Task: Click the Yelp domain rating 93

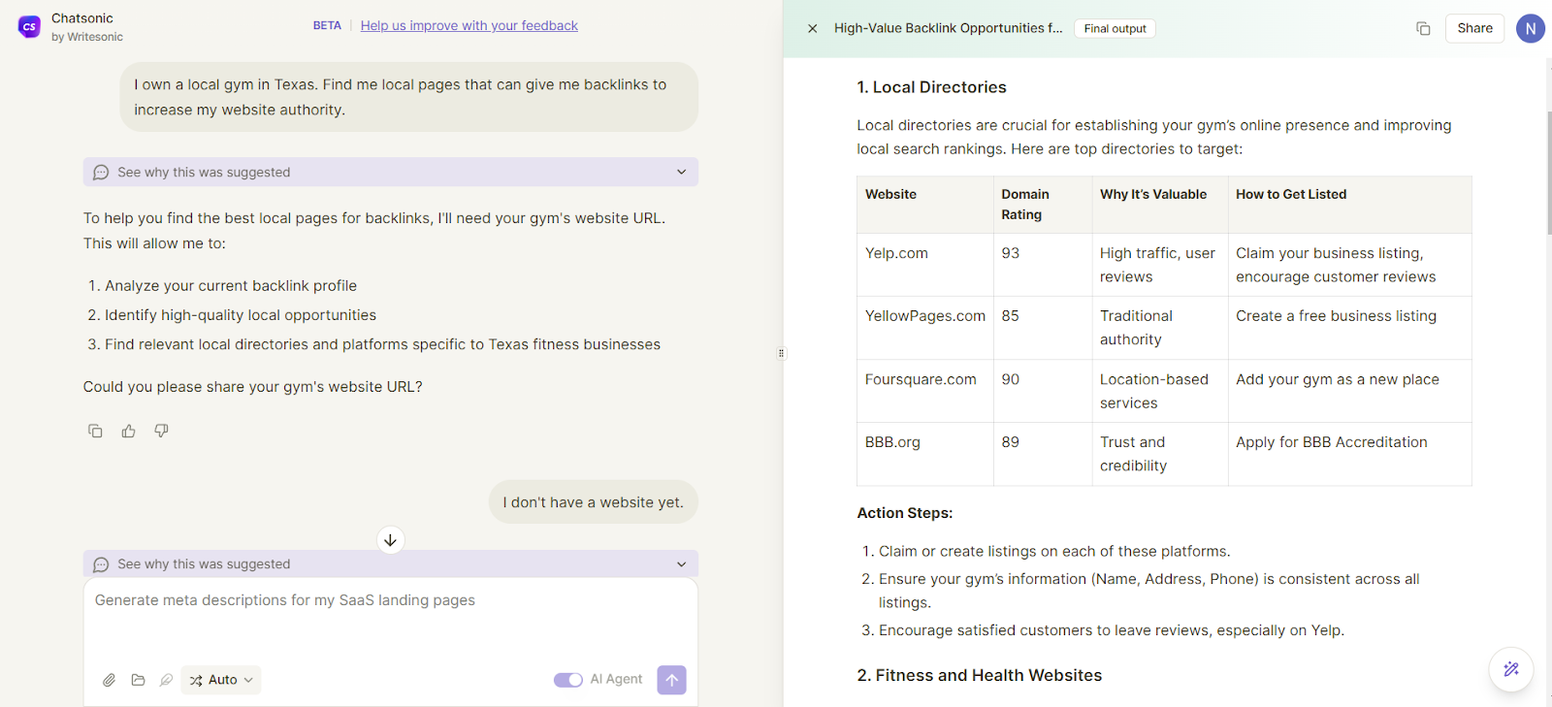Action: 1043,265
